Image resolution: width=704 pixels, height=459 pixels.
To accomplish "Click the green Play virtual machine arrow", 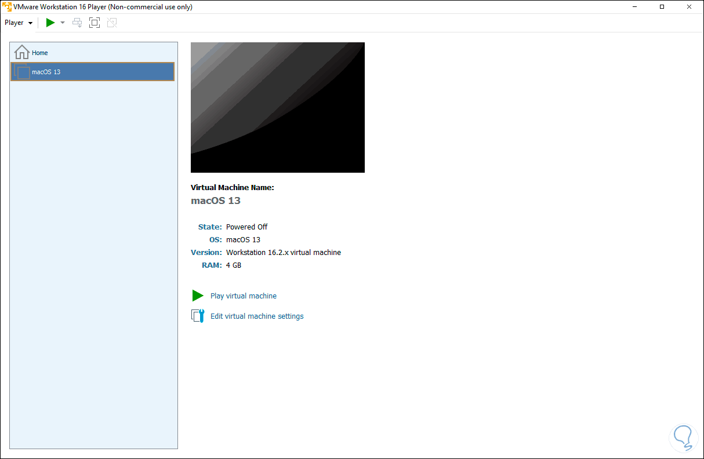I will (x=198, y=296).
